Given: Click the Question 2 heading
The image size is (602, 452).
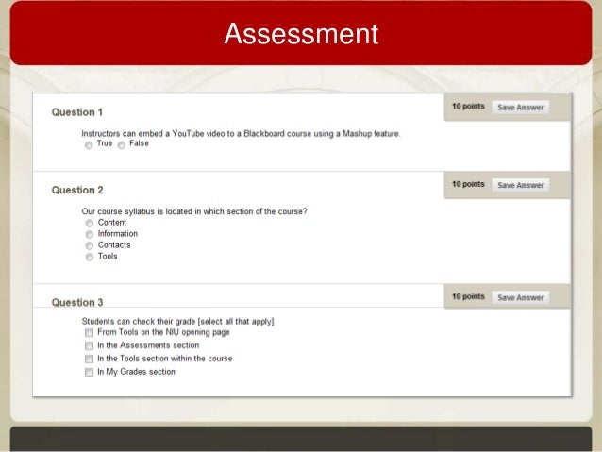Looking at the screenshot, I should tap(77, 190).
